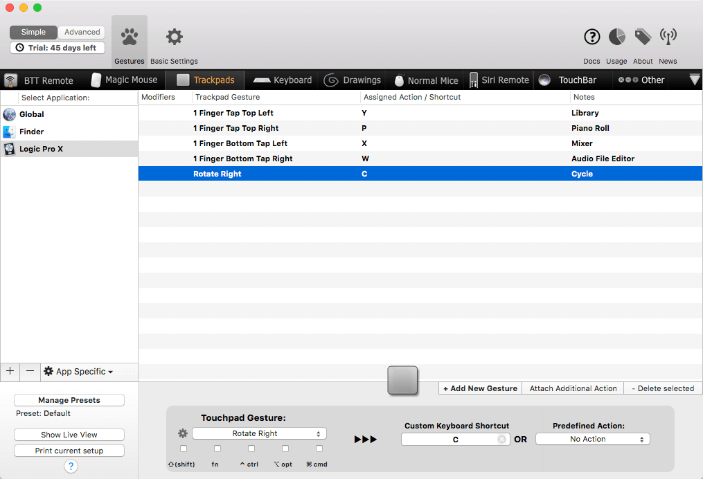The height and width of the screenshot is (479, 703).
Task: Click the BTT Remote wifi icon
Action: click(11, 81)
